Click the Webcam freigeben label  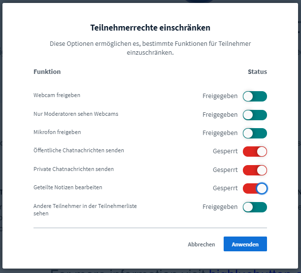57,95
